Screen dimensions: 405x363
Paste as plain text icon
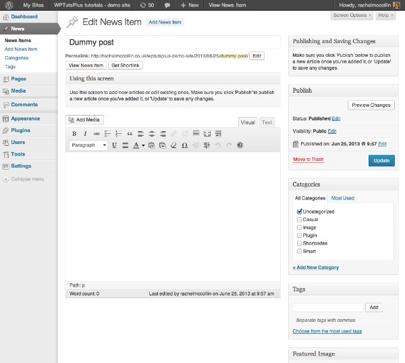152,145
